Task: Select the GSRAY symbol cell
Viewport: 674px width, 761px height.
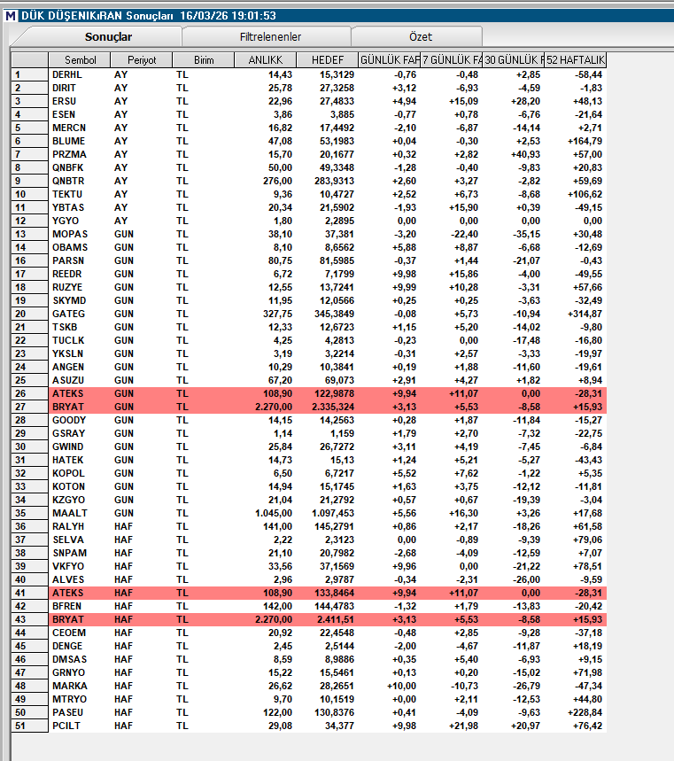Action: pos(80,433)
